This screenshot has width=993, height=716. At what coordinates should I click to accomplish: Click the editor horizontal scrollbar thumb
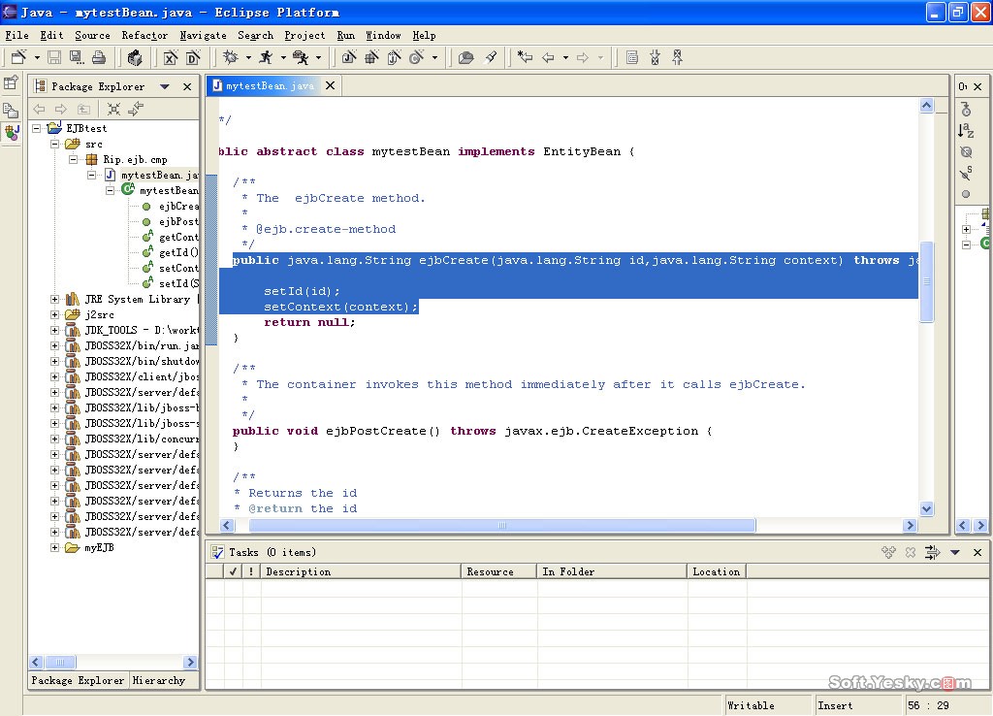click(502, 525)
